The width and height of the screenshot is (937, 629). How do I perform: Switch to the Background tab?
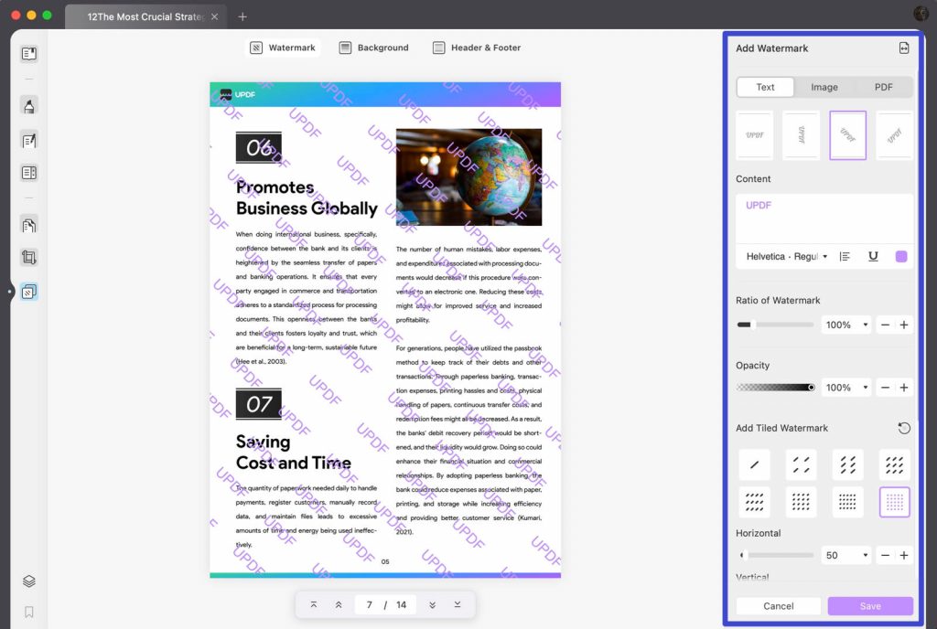click(374, 48)
